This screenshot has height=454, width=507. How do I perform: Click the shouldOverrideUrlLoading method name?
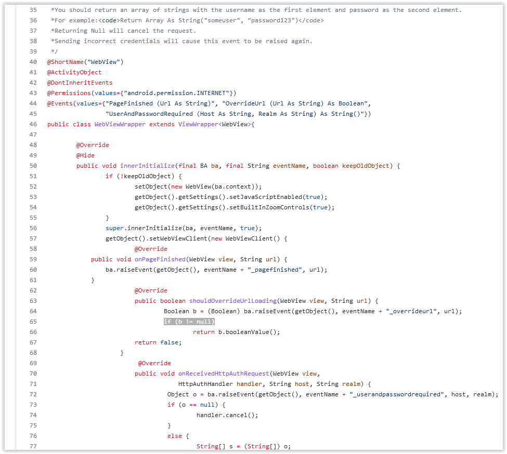[233, 301]
